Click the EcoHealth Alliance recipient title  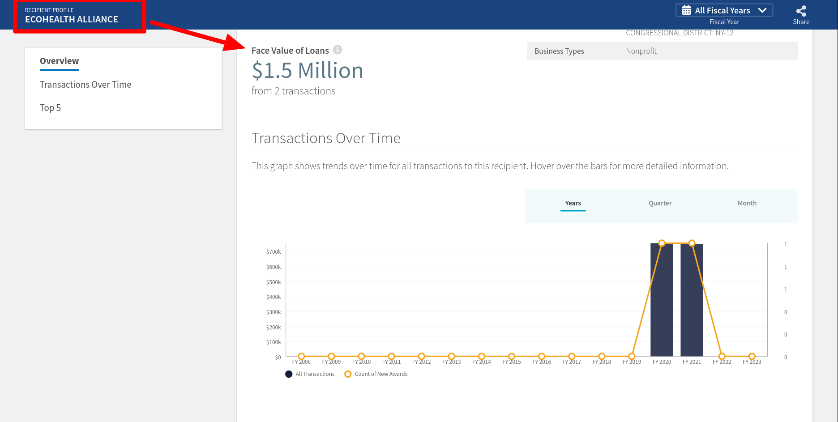click(72, 19)
